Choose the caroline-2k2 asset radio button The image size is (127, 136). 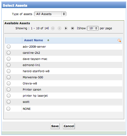click(x=9, y=53)
